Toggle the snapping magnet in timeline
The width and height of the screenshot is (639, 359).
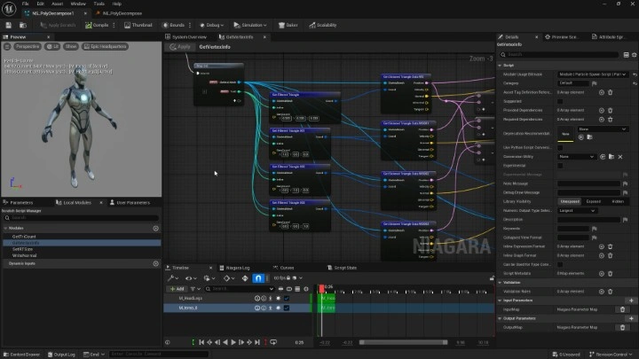point(258,277)
